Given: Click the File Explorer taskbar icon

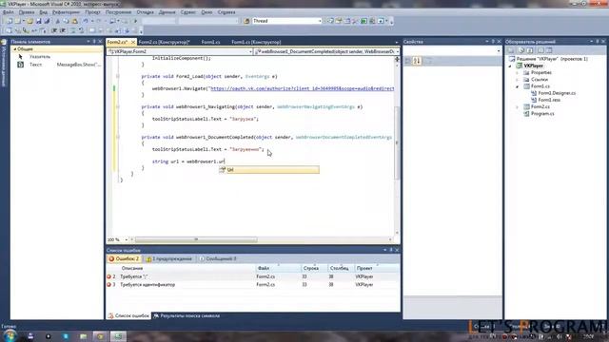Looking at the screenshot, I should click(83, 336).
